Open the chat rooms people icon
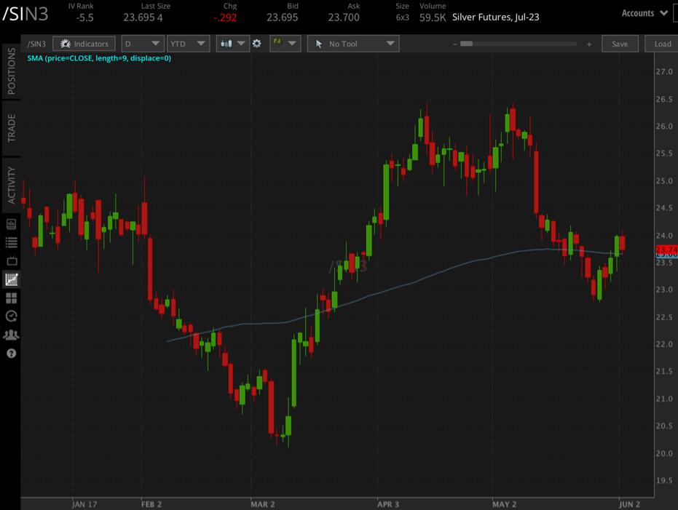Screen dimensions: 678x510 pos(10,335)
